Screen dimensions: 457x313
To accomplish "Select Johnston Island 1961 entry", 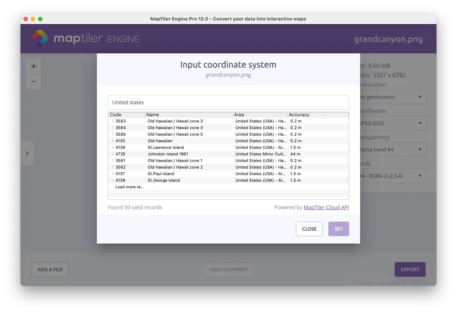I will 168,154.
